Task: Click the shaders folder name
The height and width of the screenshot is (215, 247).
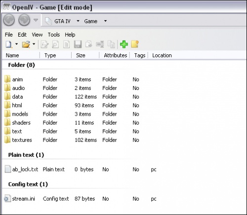Action: pos(21,123)
